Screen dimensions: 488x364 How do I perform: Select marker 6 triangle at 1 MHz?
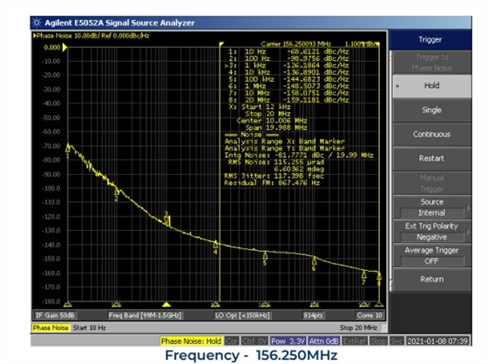(x=314, y=261)
